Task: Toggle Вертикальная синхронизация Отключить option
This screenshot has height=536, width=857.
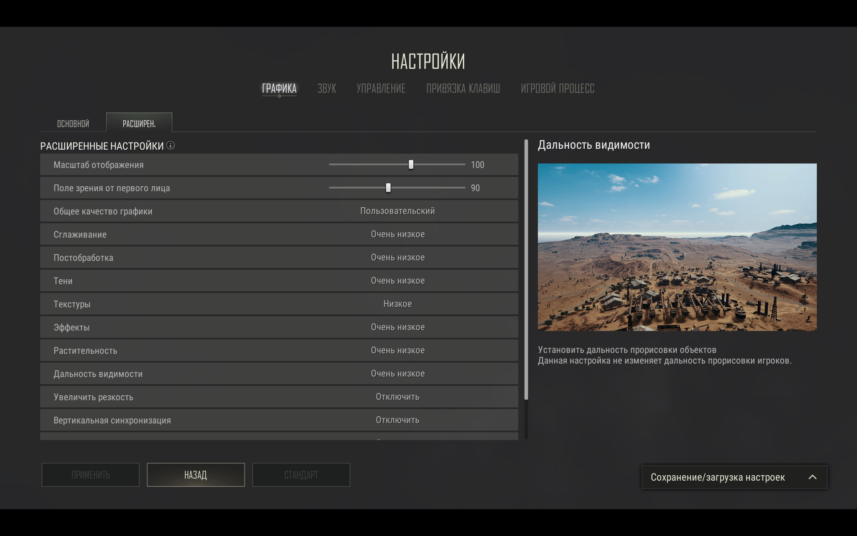Action: 397,420
